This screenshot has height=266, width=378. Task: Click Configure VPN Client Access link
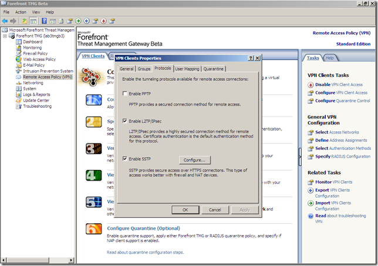click(x=342, y=93)
